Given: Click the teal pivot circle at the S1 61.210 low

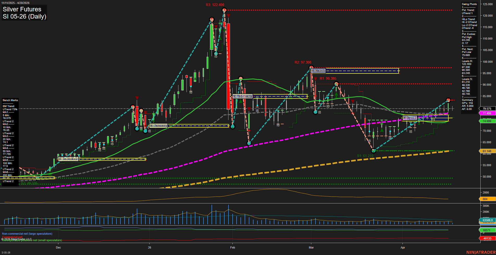Looking at the screenshot, I should pyautogui.click(x=373, y=151).
